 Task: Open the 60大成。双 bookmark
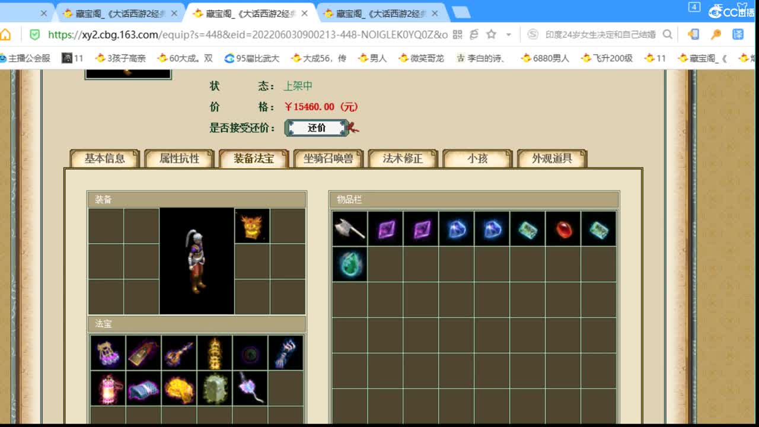click(185, 58)
